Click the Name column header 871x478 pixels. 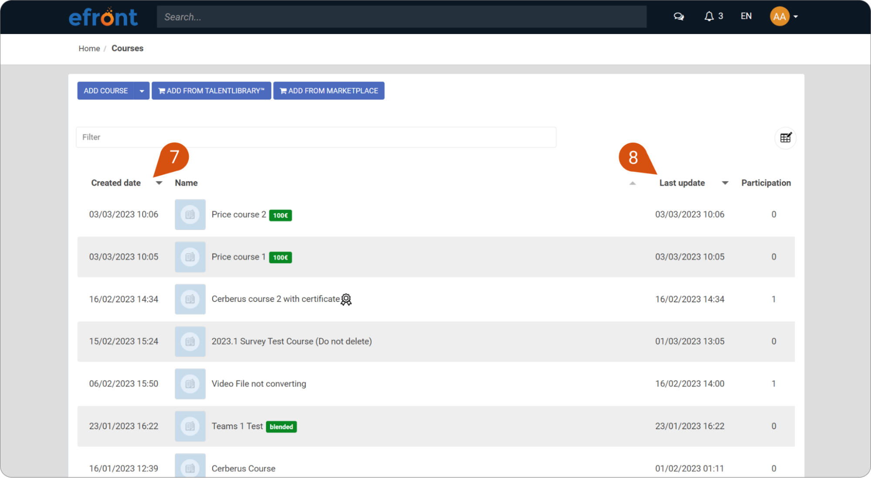tap(186, 183)
